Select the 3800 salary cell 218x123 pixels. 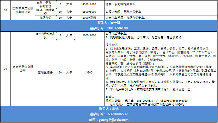pos(89,72)
